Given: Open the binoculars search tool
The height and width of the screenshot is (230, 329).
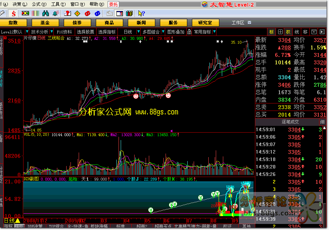Looking at the screenshot, I should click(46, 14).
